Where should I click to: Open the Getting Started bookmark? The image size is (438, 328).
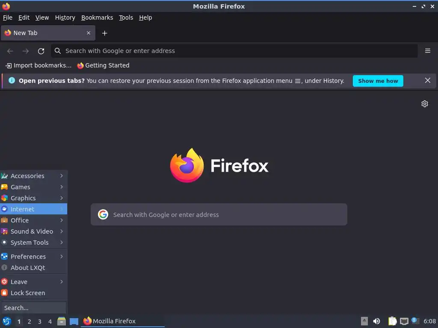(104, 65)
